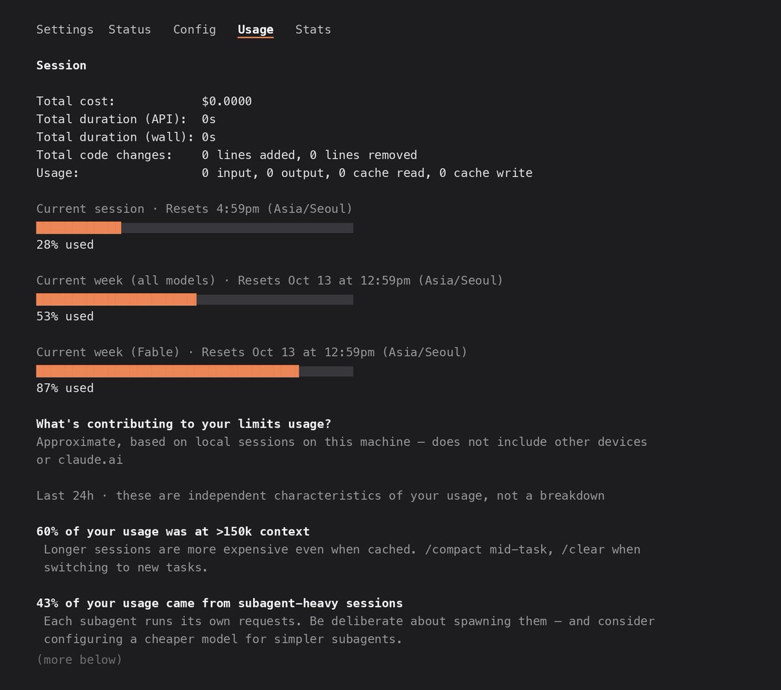Click the 'Session' heading
This screenshot has height=690, width=781.
click(x=61, y=65)
